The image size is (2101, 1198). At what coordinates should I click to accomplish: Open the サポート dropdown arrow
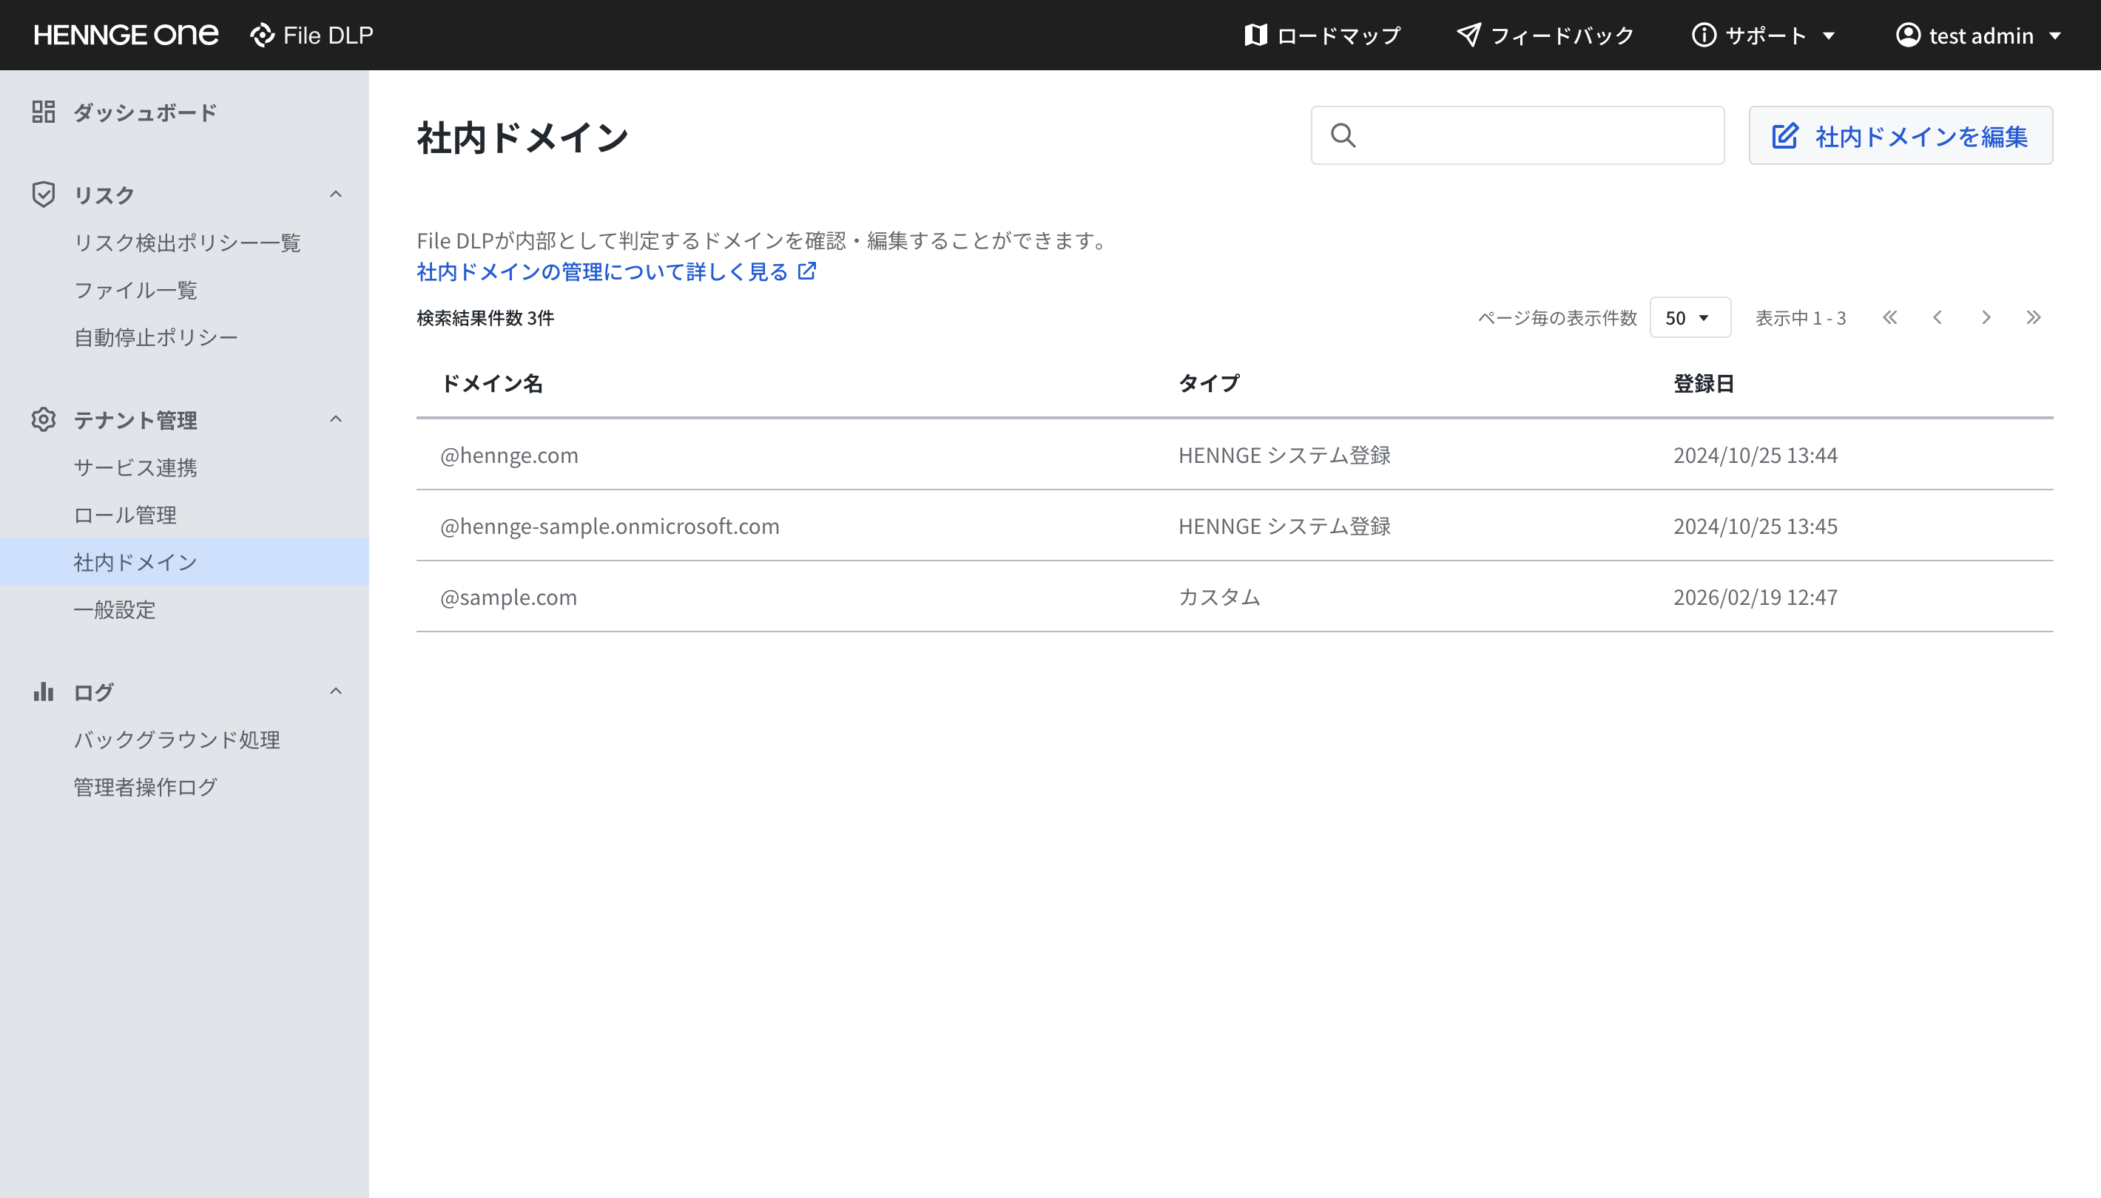[x=1829, y=36]
